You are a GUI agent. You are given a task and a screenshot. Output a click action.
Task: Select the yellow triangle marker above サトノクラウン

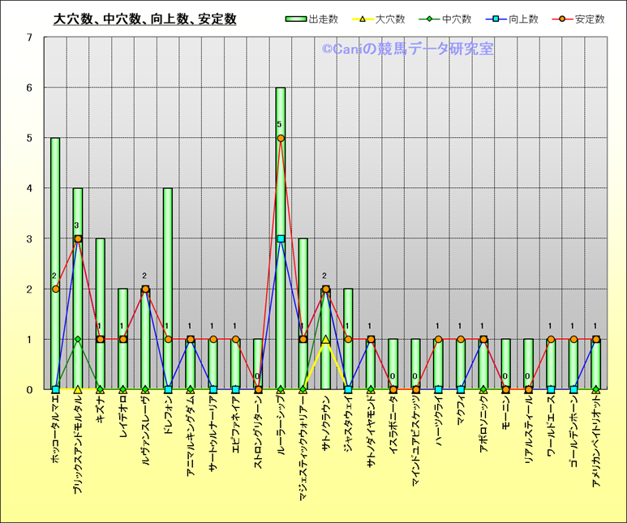coord(325,340)
